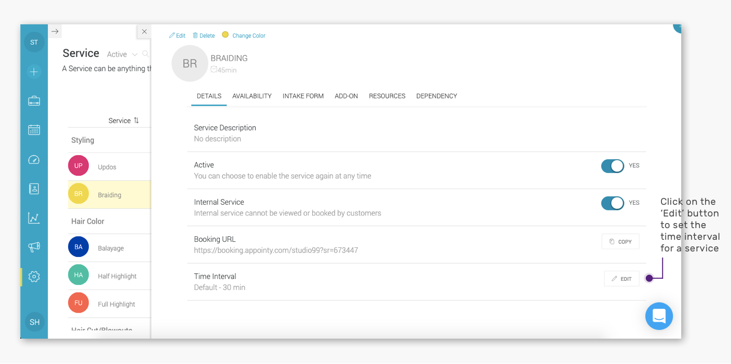Open the analytics chart icon

(34, 218)
